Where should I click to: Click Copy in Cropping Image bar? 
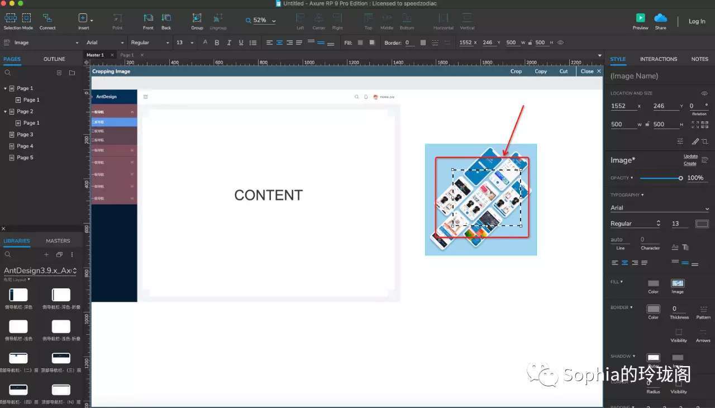pos(541,72)
